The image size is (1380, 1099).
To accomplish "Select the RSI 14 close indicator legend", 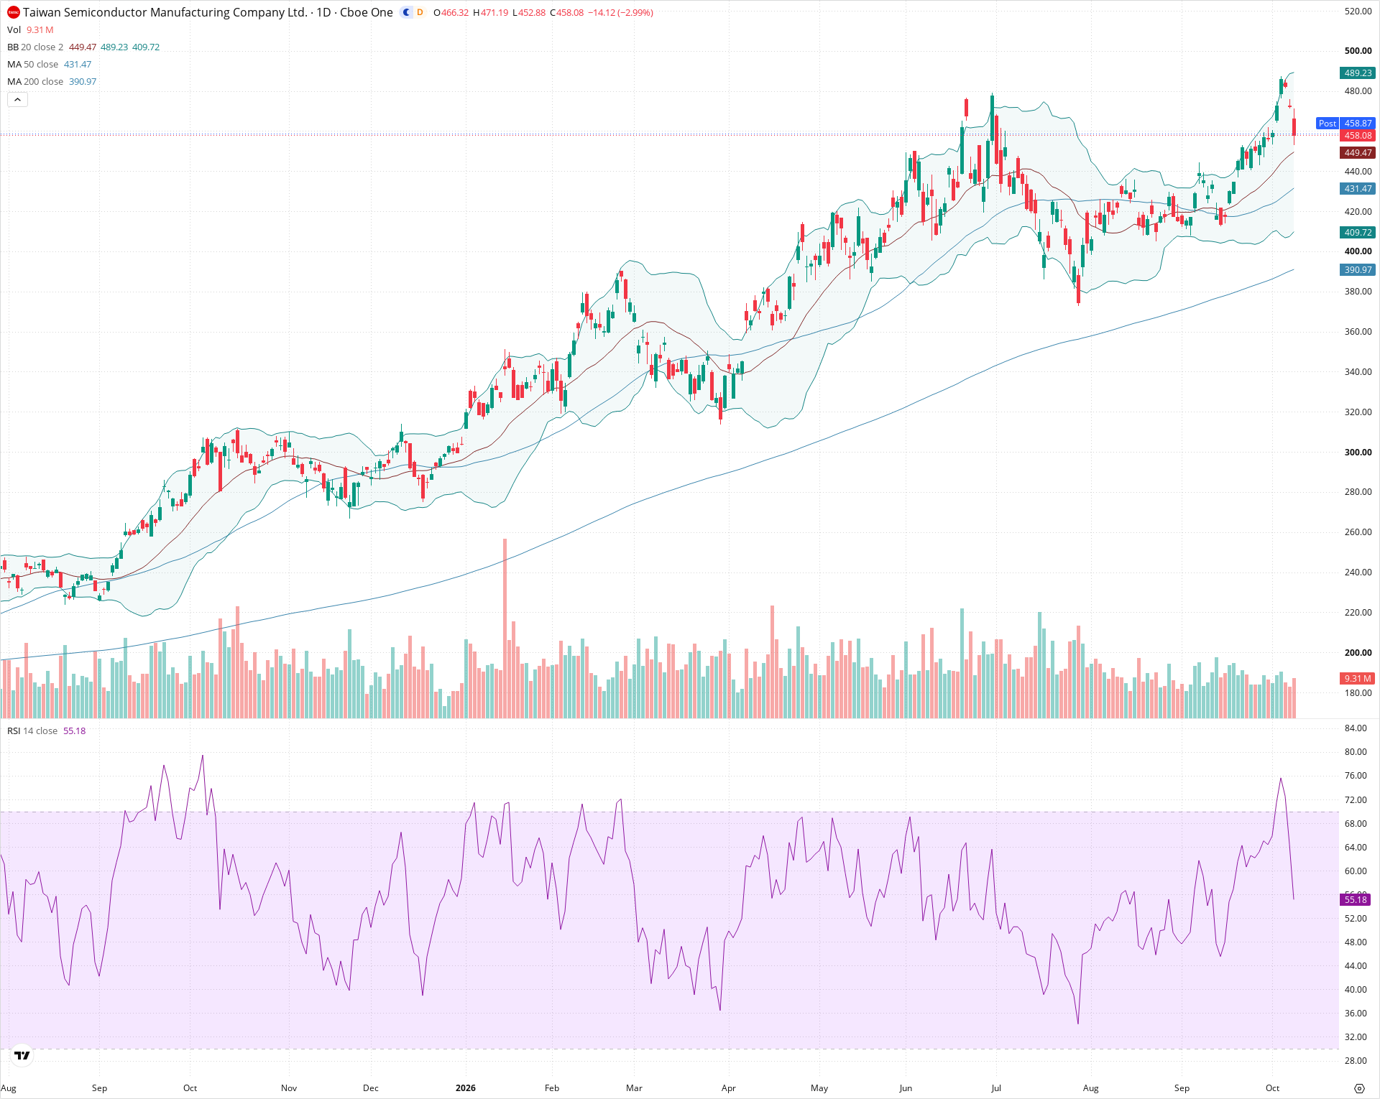I will 32,731.
